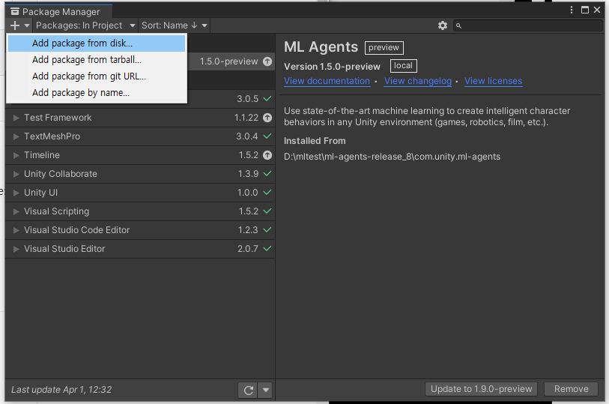Expand the Unity UI package versions
Viewport: 609px width, 404px height.
pyautogui.click(x=16, y=193)
